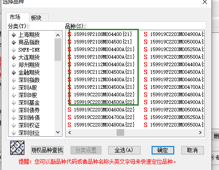The height and width of the screenshot is (170, 219).
Task: Click category list vertical scrollbar thumb
Action: click(58, 50)
